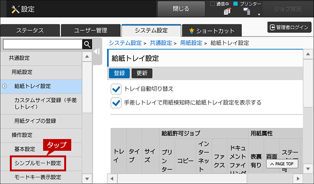The image size is (314, 184).
Task: Click main panel scroll up arrow
Action: pyautogui.click(x=308, y=54)
